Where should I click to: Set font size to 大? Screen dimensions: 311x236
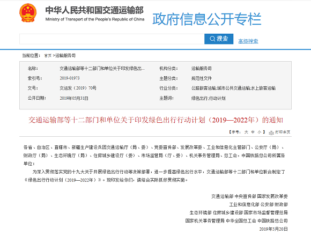pyautogui.click(x=246, y=132)
